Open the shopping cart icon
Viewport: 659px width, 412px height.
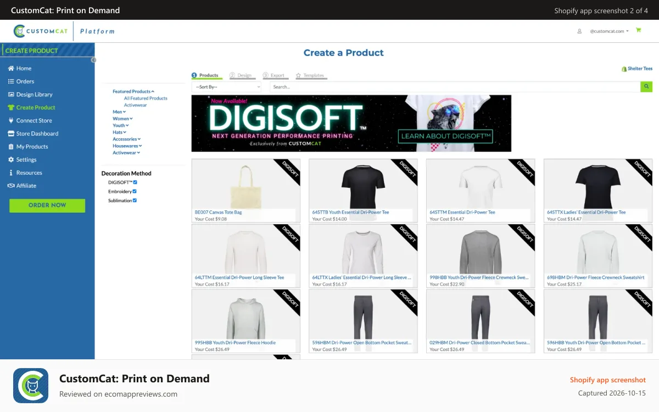tap(638, 31)
